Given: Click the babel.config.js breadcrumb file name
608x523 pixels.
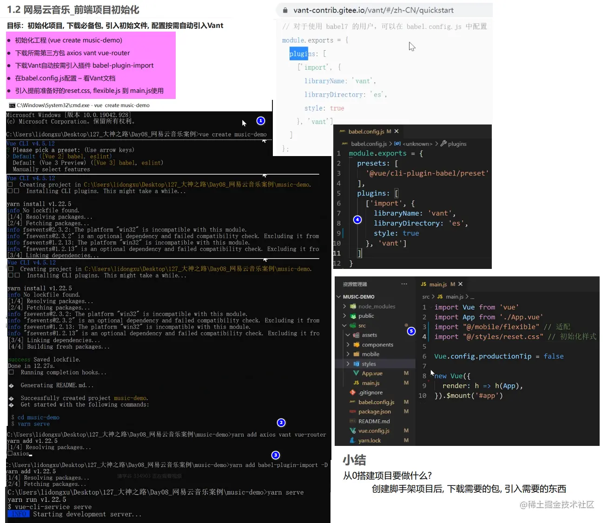Looking at the screenshot, I should coord(369,144).
